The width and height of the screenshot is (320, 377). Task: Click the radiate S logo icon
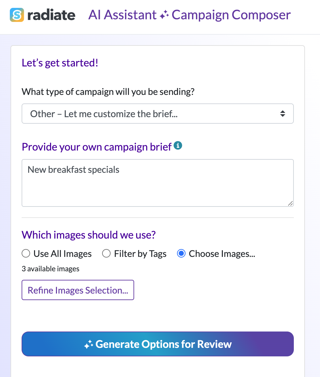tap(17, 15)
